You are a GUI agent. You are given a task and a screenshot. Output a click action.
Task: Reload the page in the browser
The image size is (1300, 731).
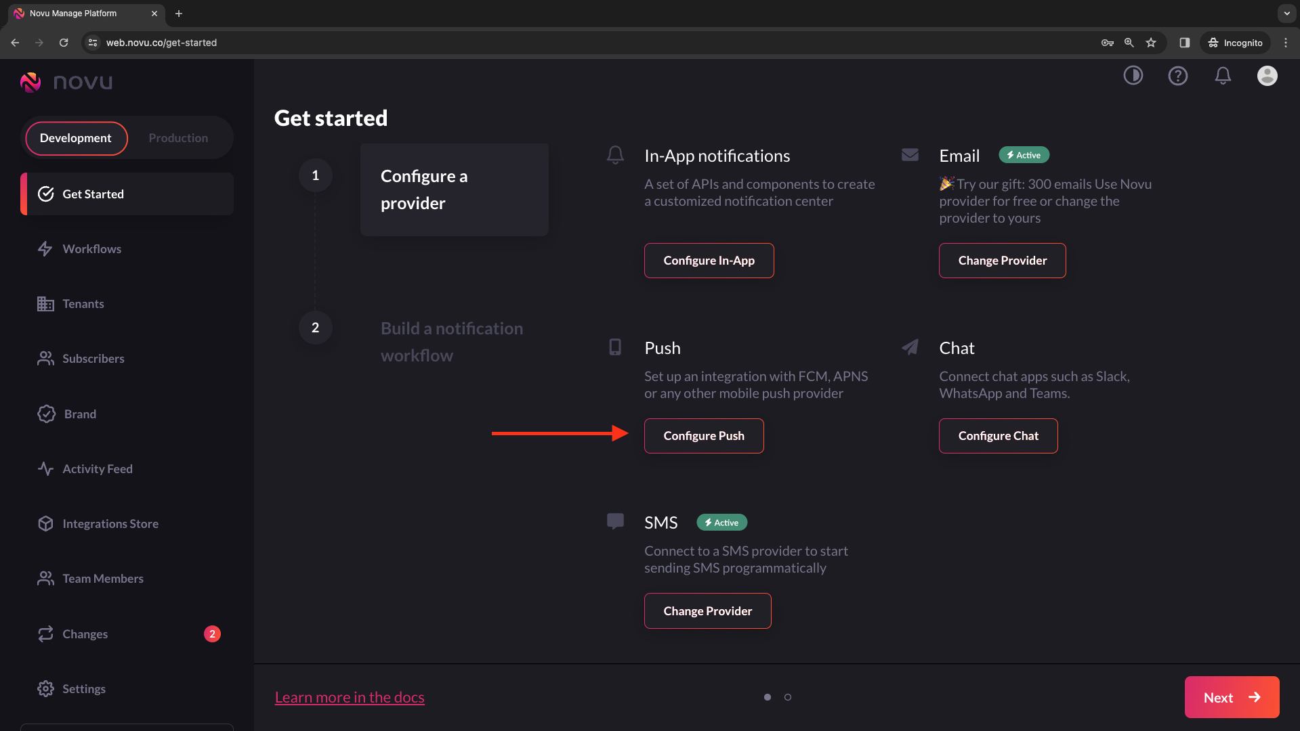[64, 43]
